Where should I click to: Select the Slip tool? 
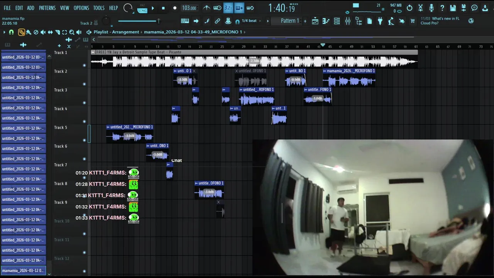50,32
